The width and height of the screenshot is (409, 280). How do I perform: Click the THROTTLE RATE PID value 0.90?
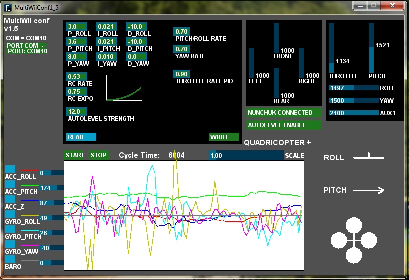181,74
